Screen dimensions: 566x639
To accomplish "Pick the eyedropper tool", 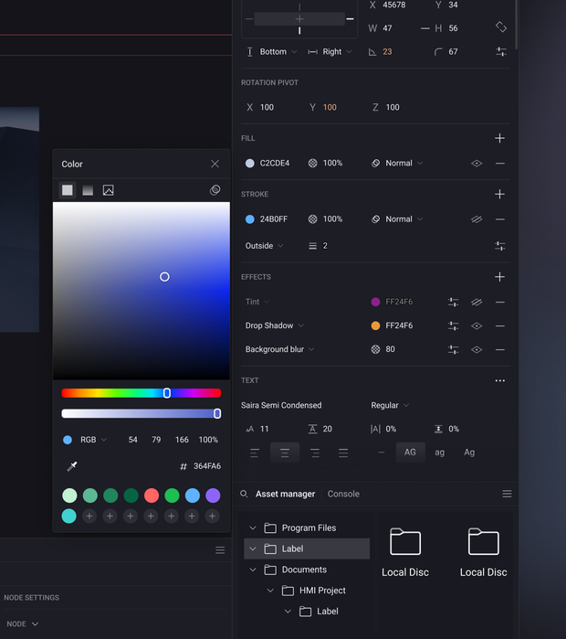I will pyautogui.click(x=72, y=466).
